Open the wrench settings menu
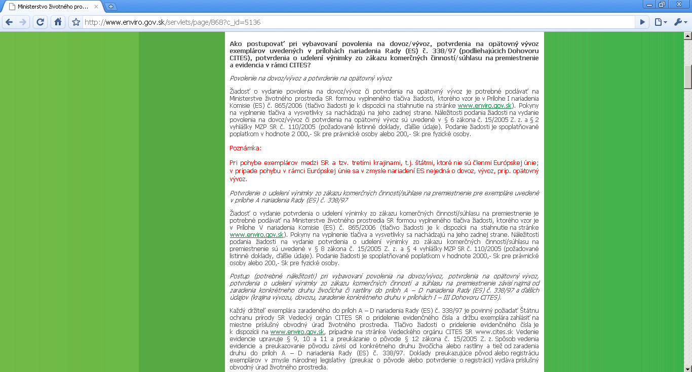This screenshot has height=372, width=692. pos(680,22)
